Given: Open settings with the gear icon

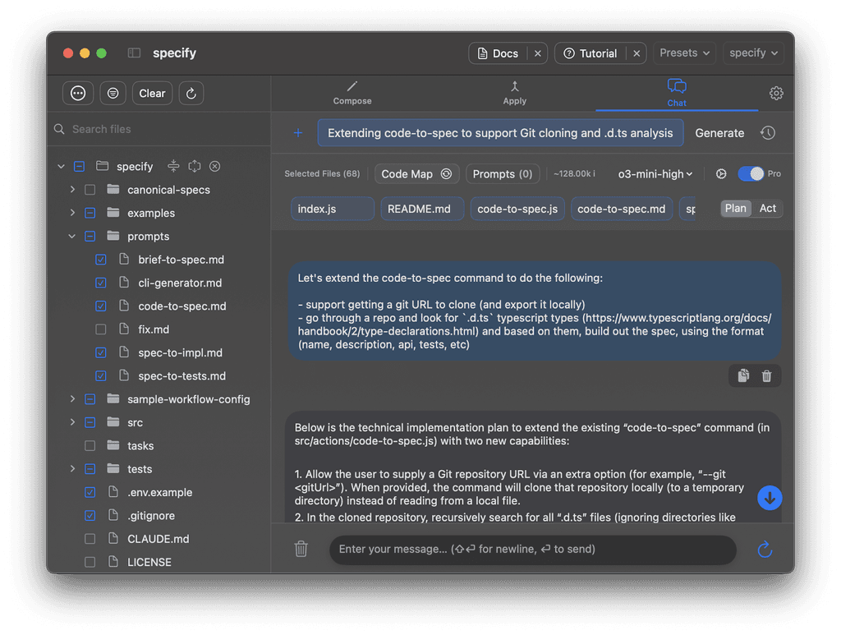Looking at the screenshot, I should point(776,93).
